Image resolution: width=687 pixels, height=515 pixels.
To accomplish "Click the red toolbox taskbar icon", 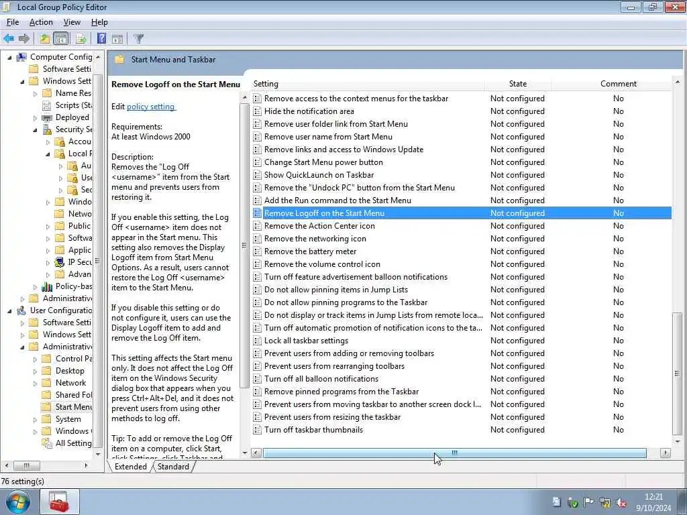I will 59,502.
